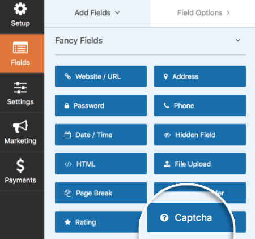Screen dimensions: 255x239
Task: Click the crossed-eye icon on Hidden Field
Action: pos(167,135)
